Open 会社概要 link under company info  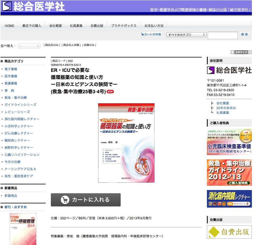tap(223, 103)
